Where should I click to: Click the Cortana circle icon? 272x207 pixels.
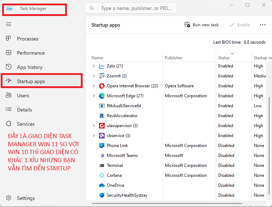point(101,175)
